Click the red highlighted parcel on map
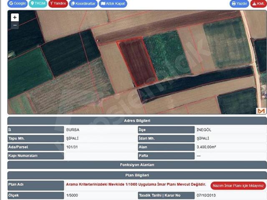Image resolution: width=267 pixels, height=200 pixels. (x=138, y=62)
